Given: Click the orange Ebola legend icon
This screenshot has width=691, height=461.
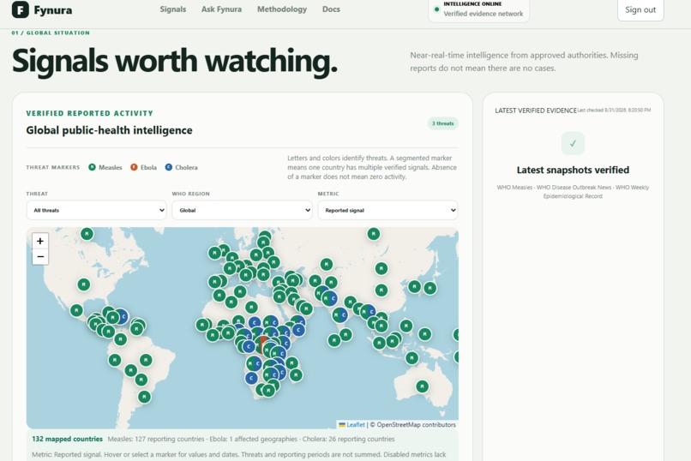Looking at the screenshot, I should point(134,167).
